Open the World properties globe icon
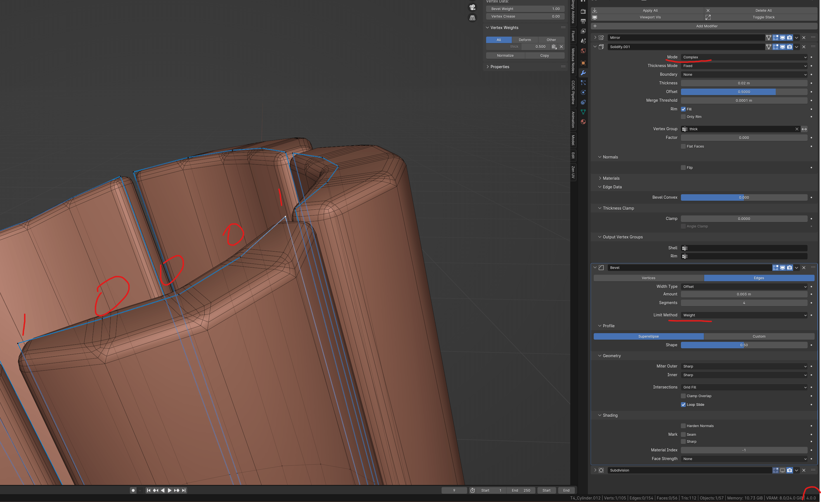821x502 pixels. (x=583, y=51)
